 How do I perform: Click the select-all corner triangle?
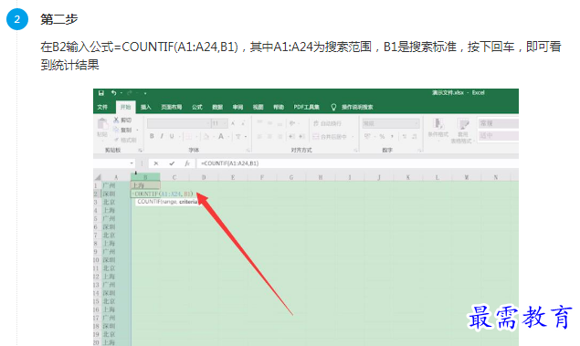pyautogui.click(x=98, y=177)
